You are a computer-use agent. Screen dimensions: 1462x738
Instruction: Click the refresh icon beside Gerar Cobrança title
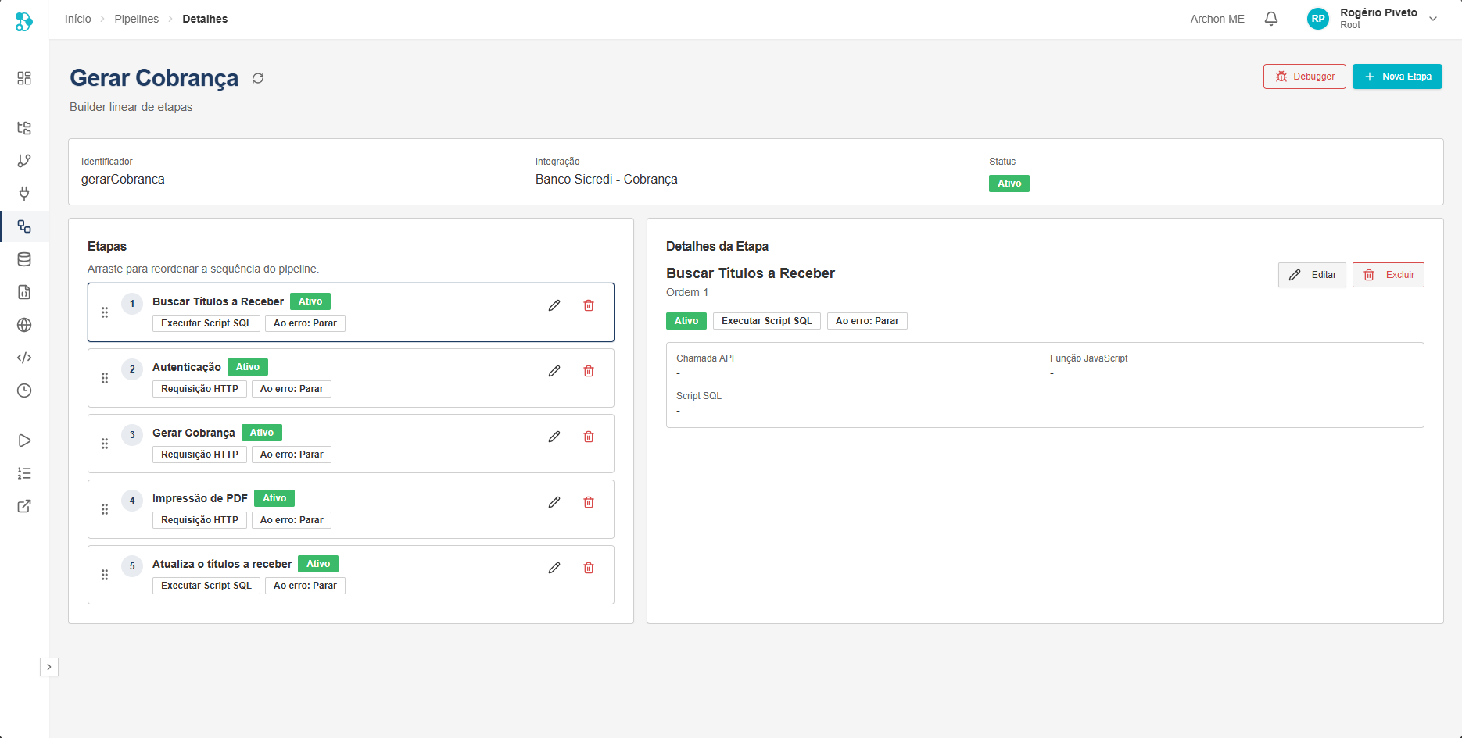(258, 78)
